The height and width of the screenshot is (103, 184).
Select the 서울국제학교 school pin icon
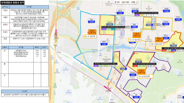coord(66,68)
